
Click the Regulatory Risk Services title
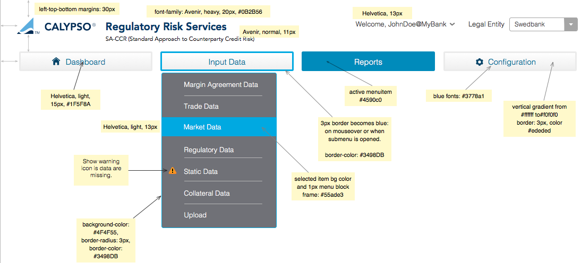tap(166, 27)
